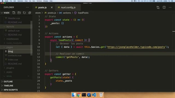Screen dimensions: 175x98
Task: Open the View menu
Action: 26,1
